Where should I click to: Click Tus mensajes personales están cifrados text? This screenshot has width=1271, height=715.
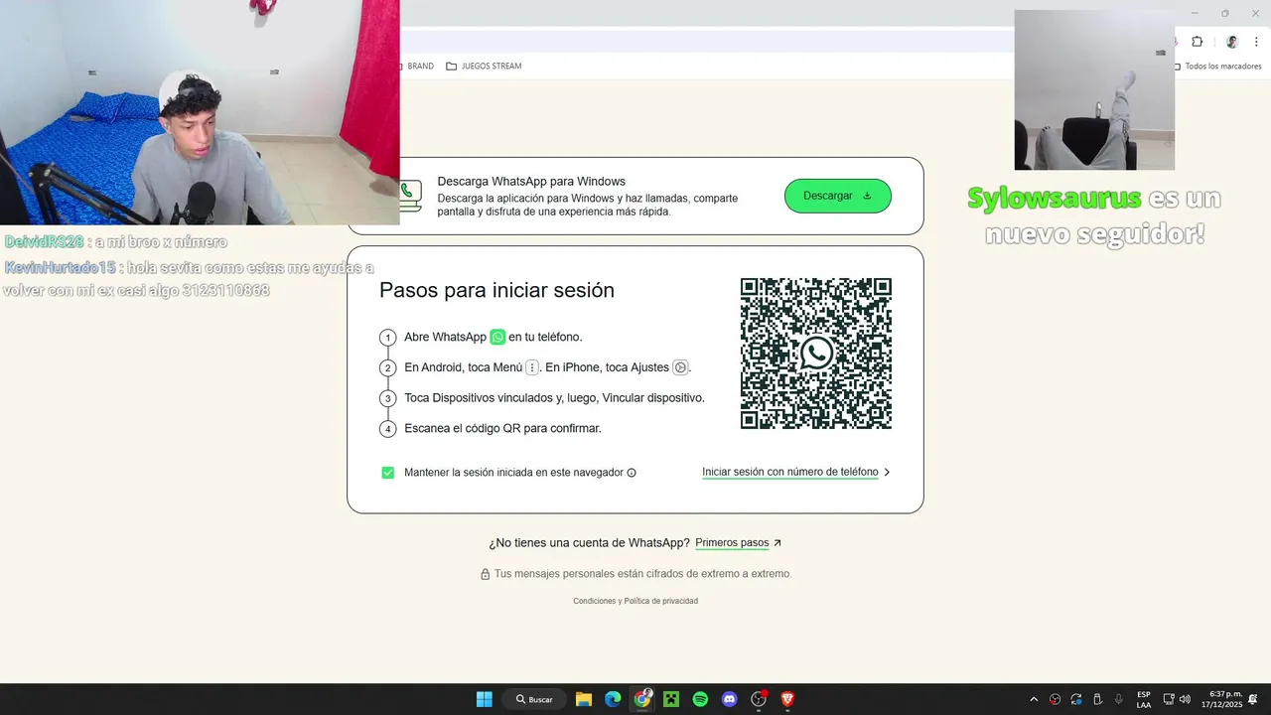point(642,574)
